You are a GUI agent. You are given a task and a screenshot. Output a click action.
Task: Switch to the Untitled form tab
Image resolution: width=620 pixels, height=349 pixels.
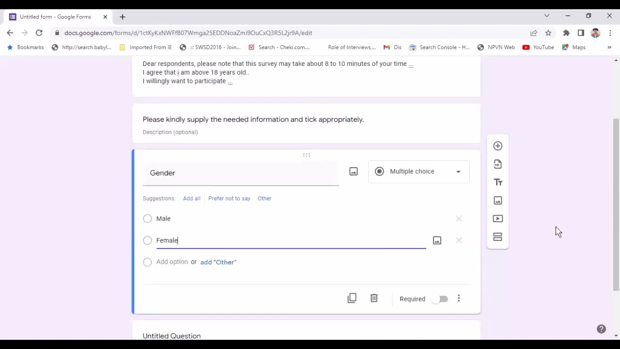point(59,17)
